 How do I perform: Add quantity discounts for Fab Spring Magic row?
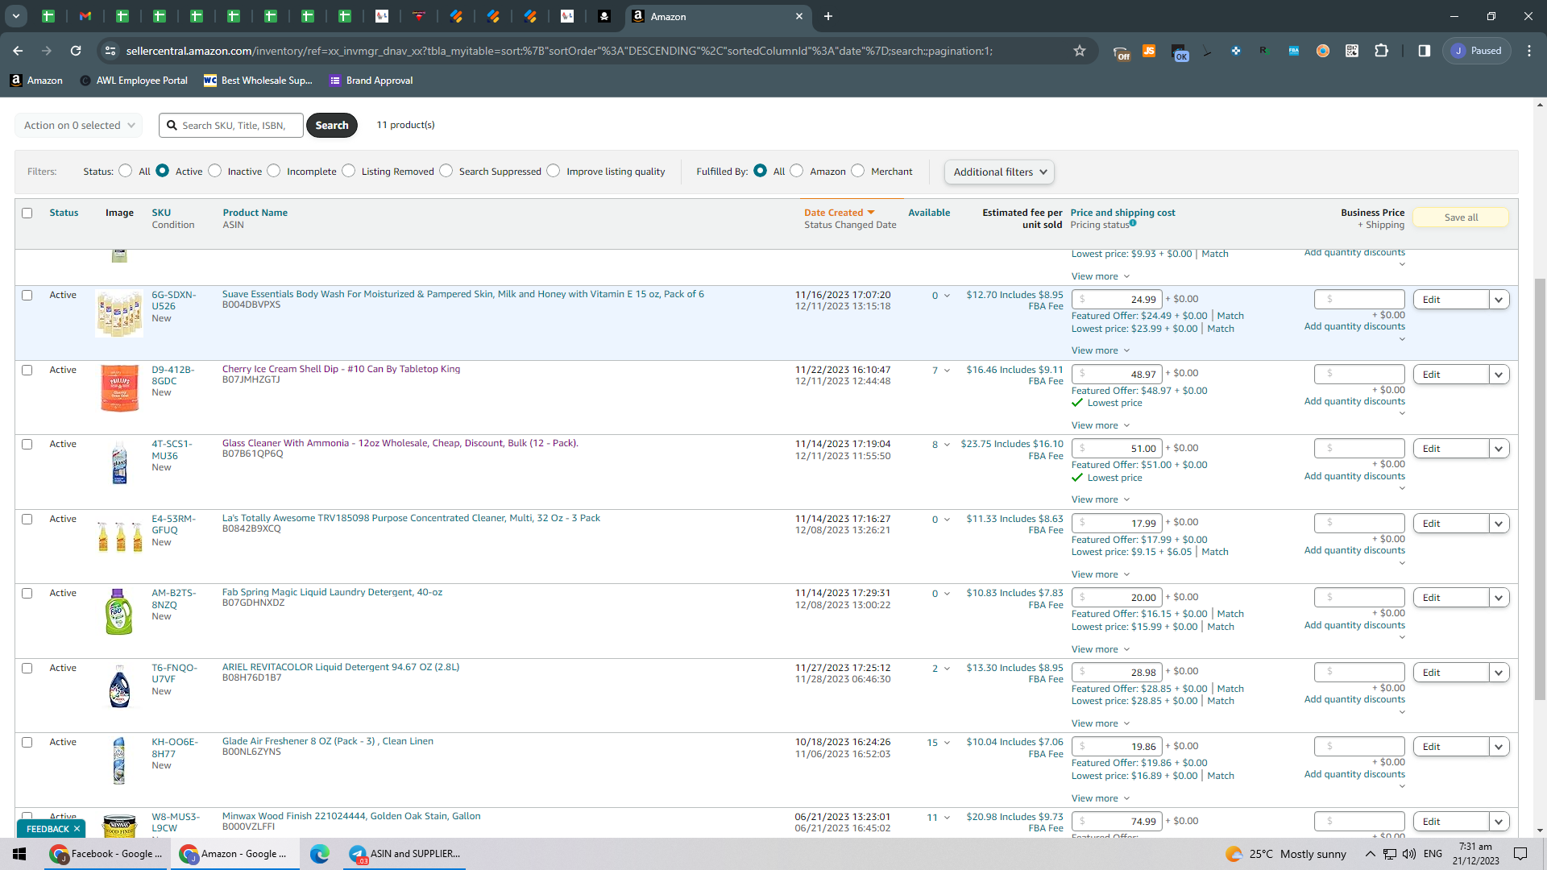(x=1354, y=625)
